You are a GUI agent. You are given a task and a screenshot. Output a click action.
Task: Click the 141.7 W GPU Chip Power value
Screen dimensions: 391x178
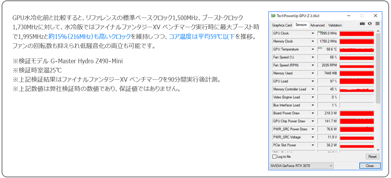328,121
